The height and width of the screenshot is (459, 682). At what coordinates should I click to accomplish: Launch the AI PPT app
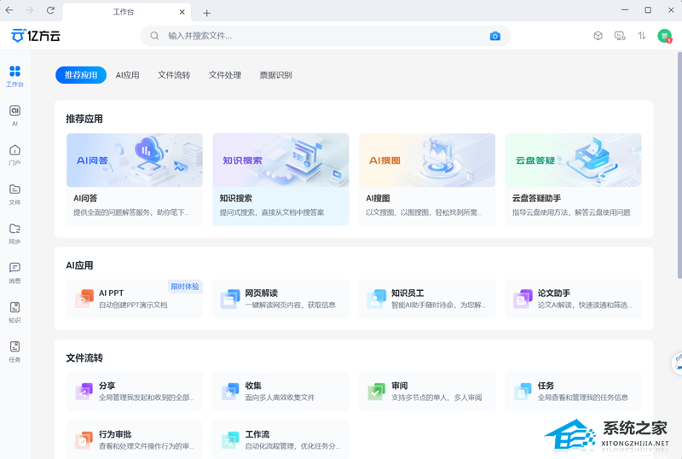coord(135,299)
